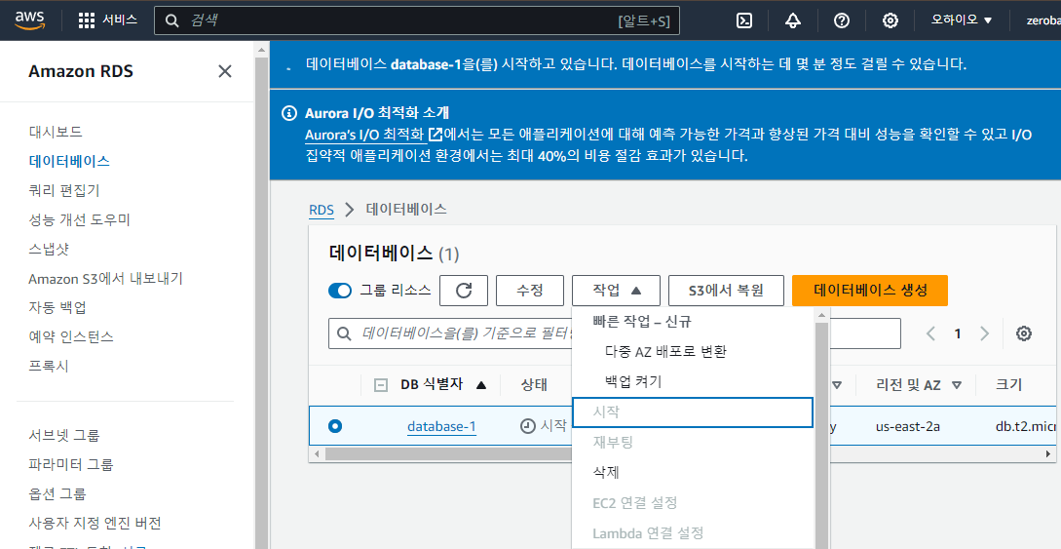Click the sidebar scroll up arrow
This screenshot has width=1061, height=549.
(262, 49)
